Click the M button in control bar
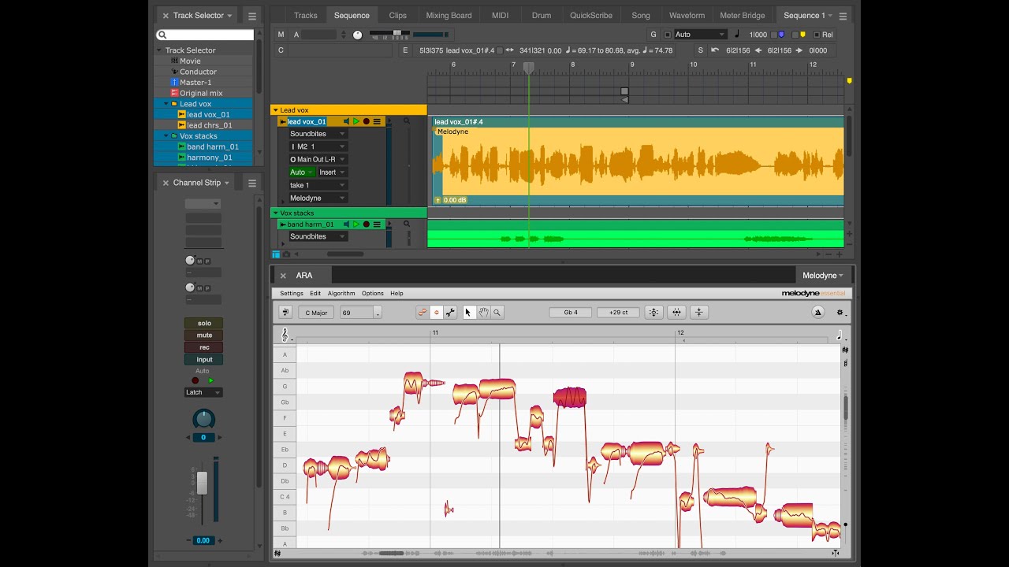1009x567 pixels. 281,35
